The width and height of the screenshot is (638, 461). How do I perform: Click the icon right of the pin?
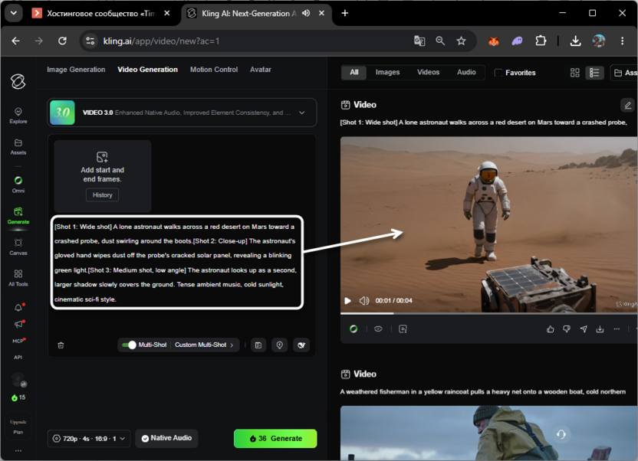(301, 345)
